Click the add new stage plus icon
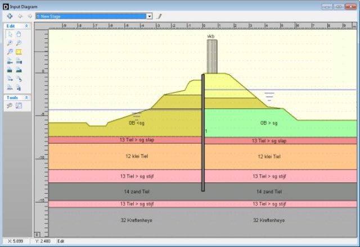This screenshot has height=247, width=360. coord(10,16)
